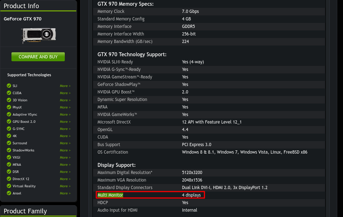
Task: Click the '4 displays' value
Action: coord(191,195)
